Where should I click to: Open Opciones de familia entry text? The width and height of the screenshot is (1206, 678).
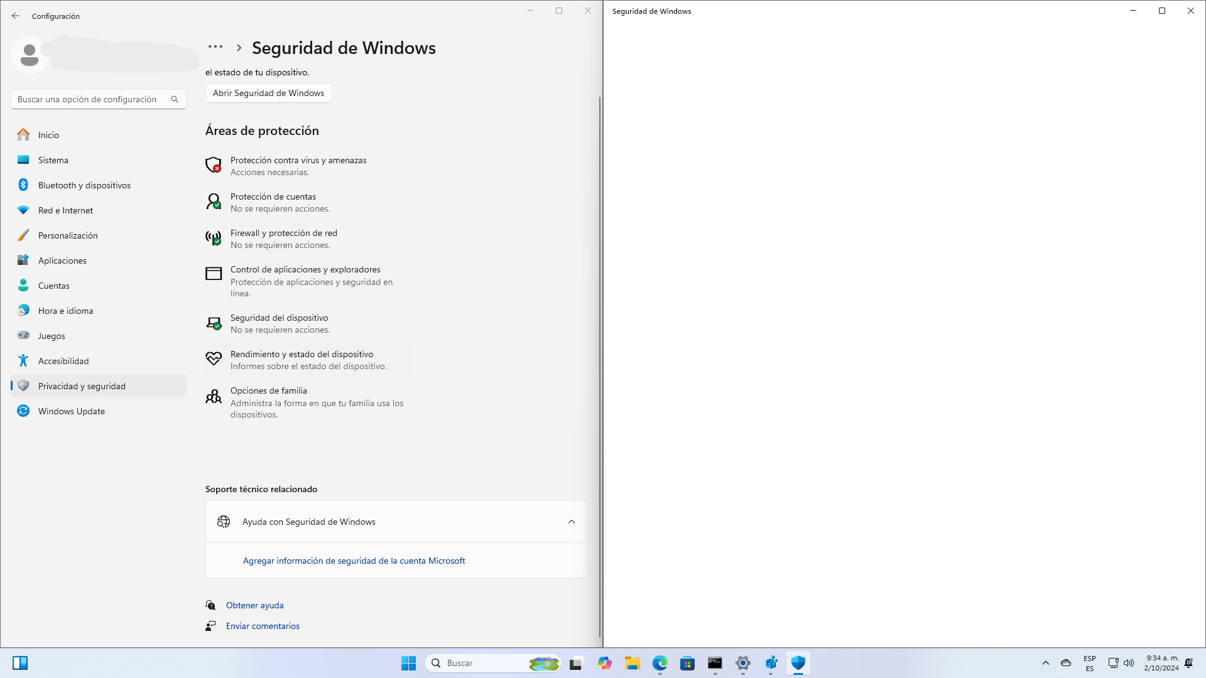pos(269,390)
